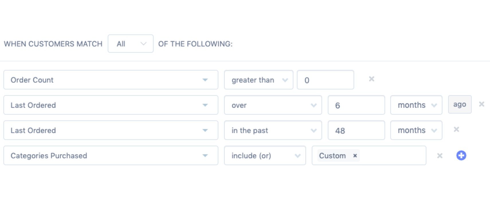Click the input field containing 48
The width and height of the screenshot is (490, 203).
click(356, 130)
